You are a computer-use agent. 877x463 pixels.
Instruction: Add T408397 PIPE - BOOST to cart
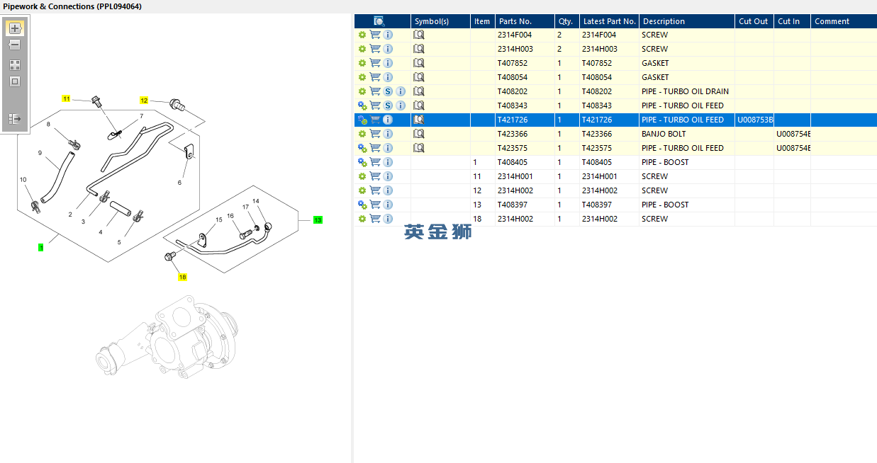click(375, 205)
